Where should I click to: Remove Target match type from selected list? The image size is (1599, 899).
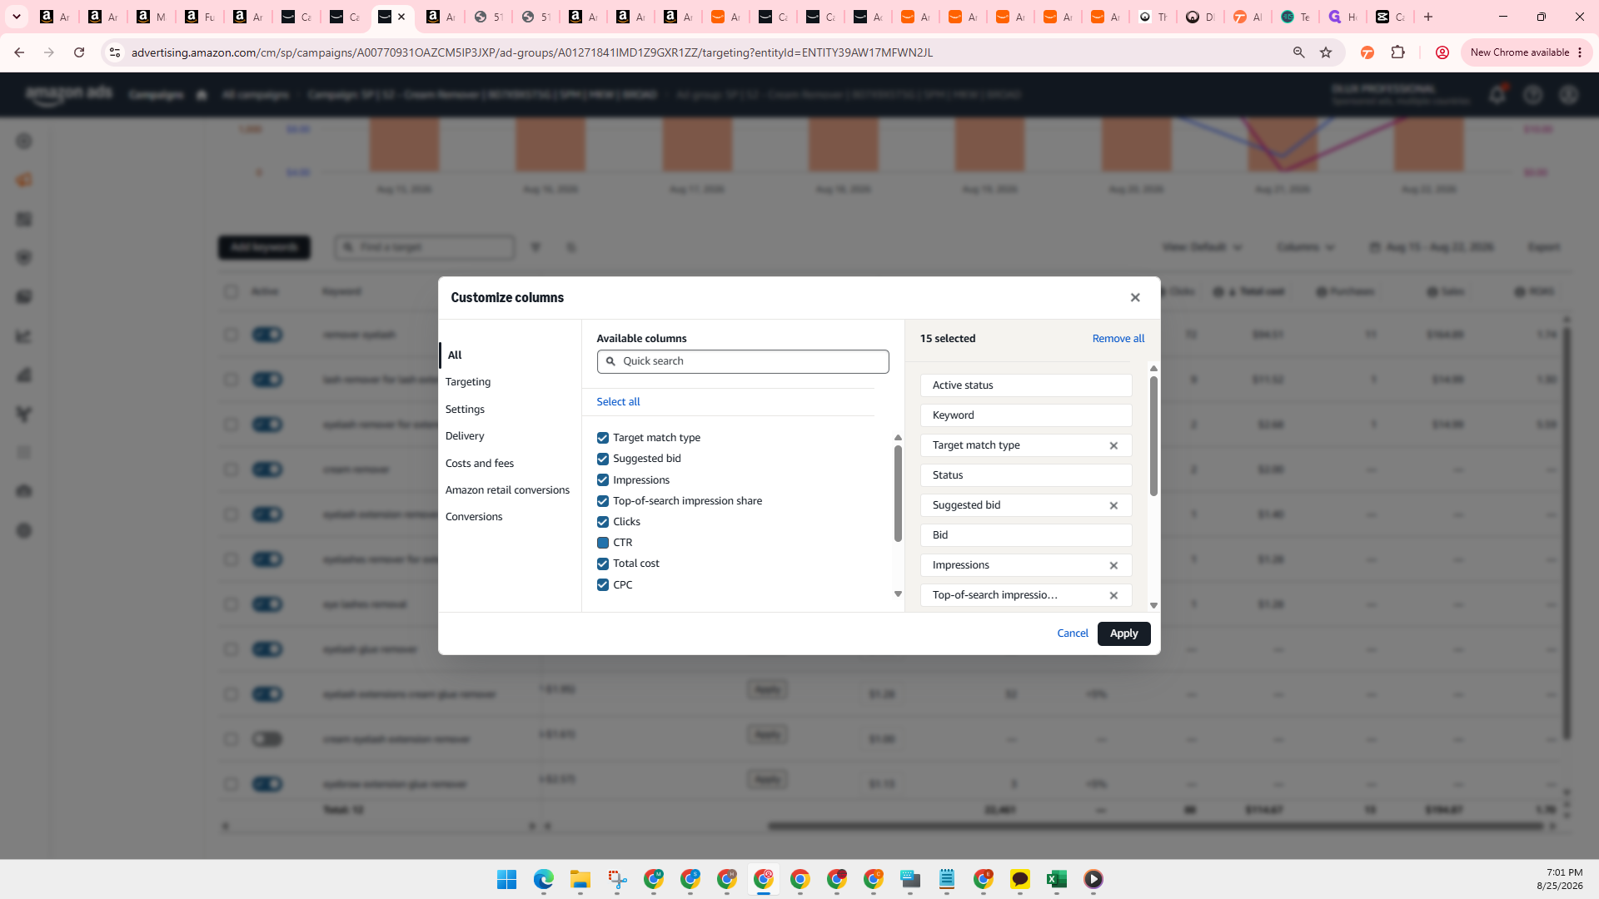[1113, 445]
